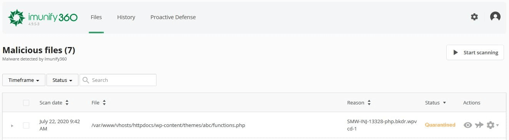
Task: Sort by Reason column arrows
Action: (x=369, y=103)
